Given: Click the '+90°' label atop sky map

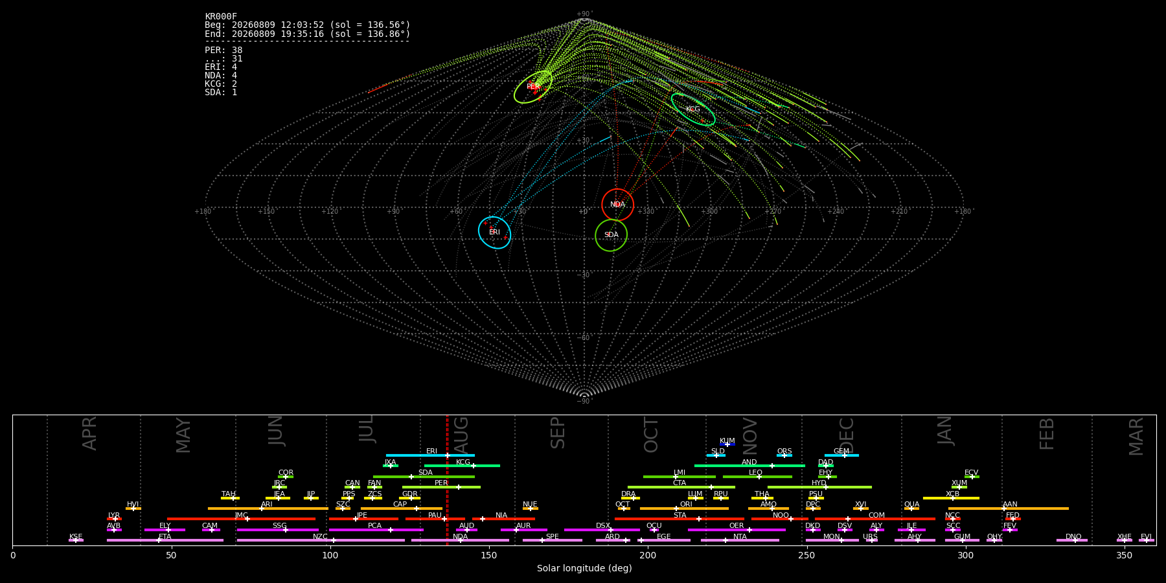Looking at the screenshot, I should tap(584, 14).
